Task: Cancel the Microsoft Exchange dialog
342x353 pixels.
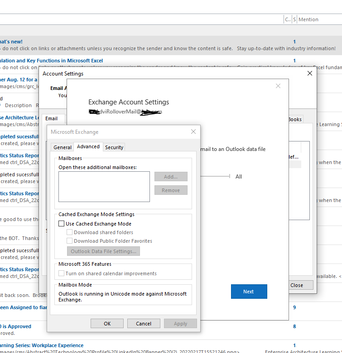Action: [144, 324]
